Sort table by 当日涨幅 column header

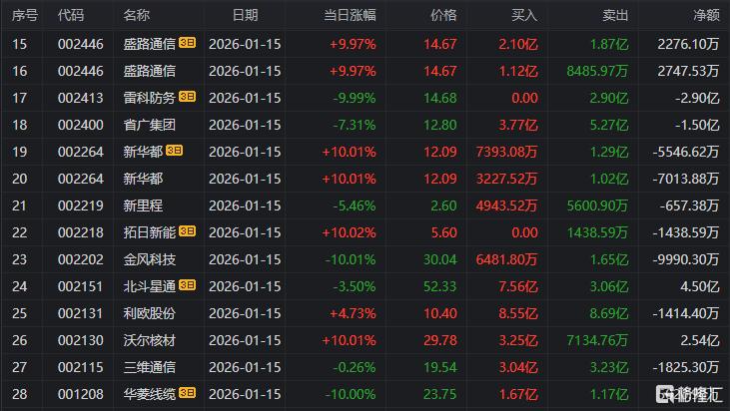point(350,15)
